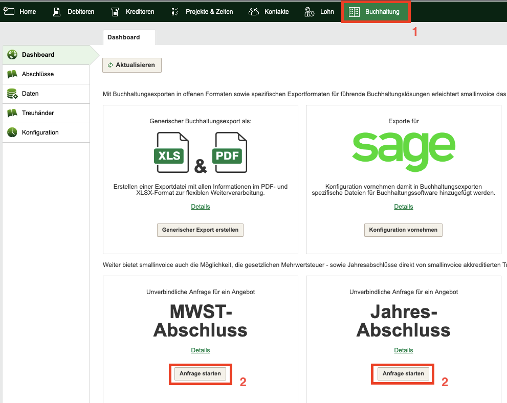507x403 pixels.
Task: Click the Treuhänder book icon in sidebar
Action: 12,113
